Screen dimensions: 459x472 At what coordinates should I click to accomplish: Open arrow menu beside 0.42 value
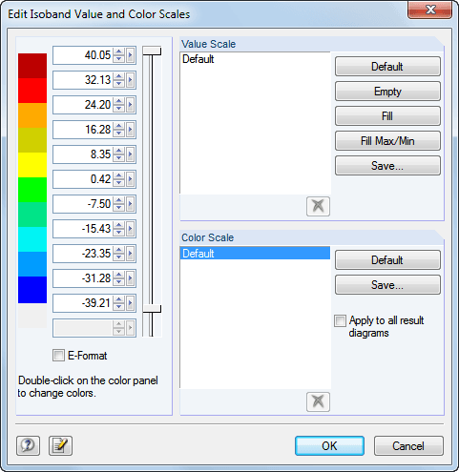point(130,179)
